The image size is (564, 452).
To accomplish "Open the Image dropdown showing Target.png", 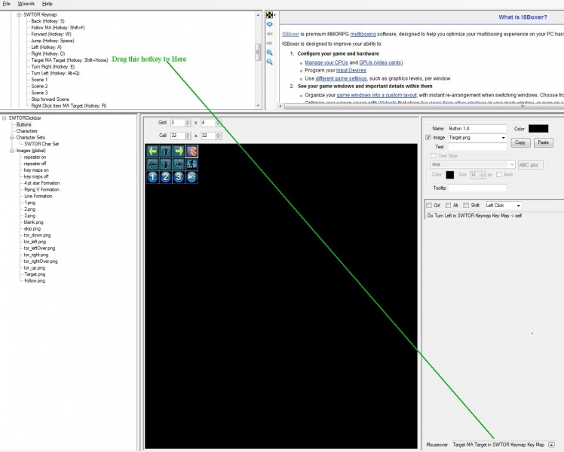I will point(477,138).
